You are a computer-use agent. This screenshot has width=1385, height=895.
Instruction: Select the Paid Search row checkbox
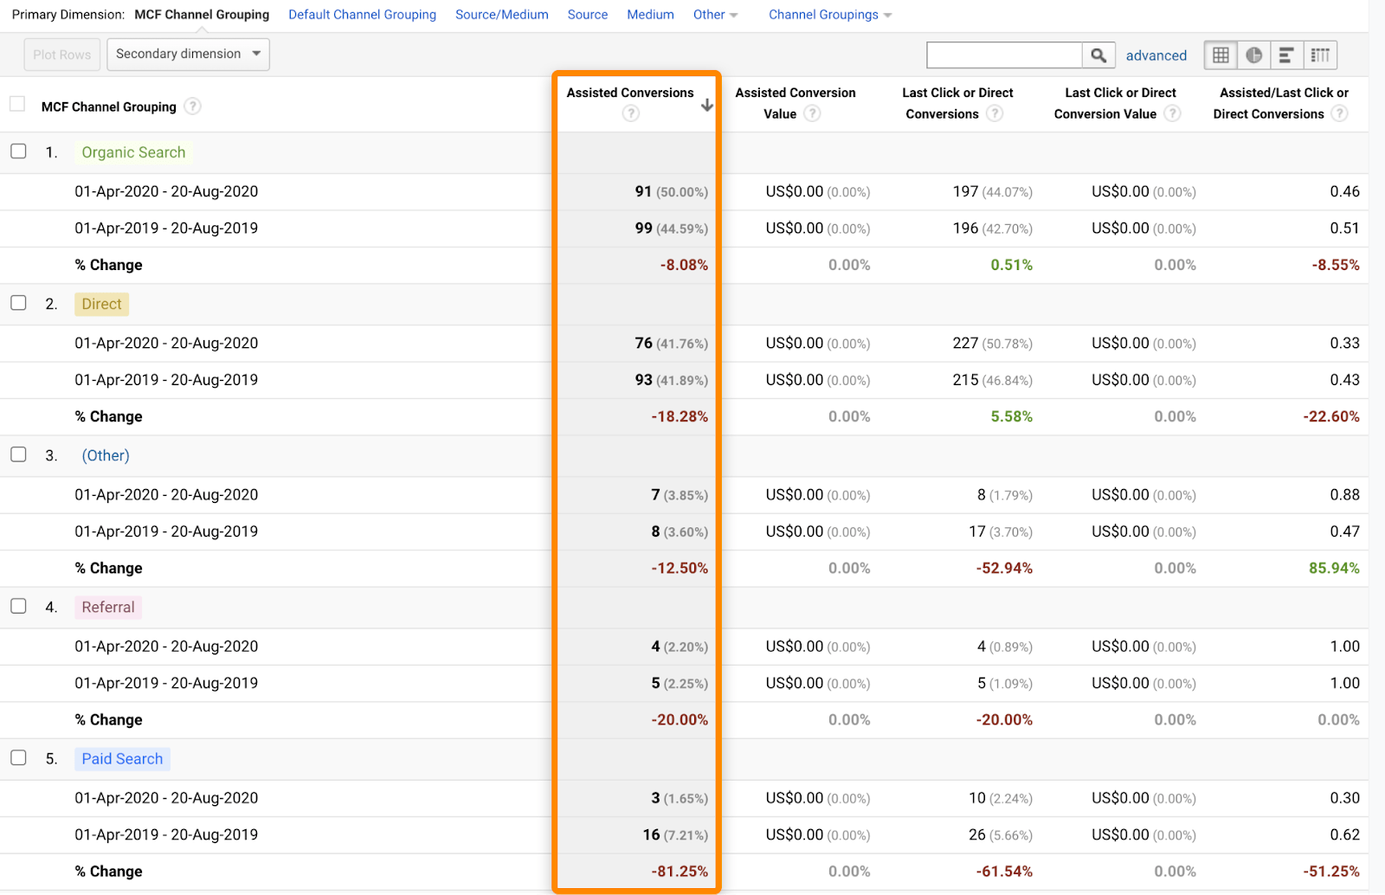[18, 758]
